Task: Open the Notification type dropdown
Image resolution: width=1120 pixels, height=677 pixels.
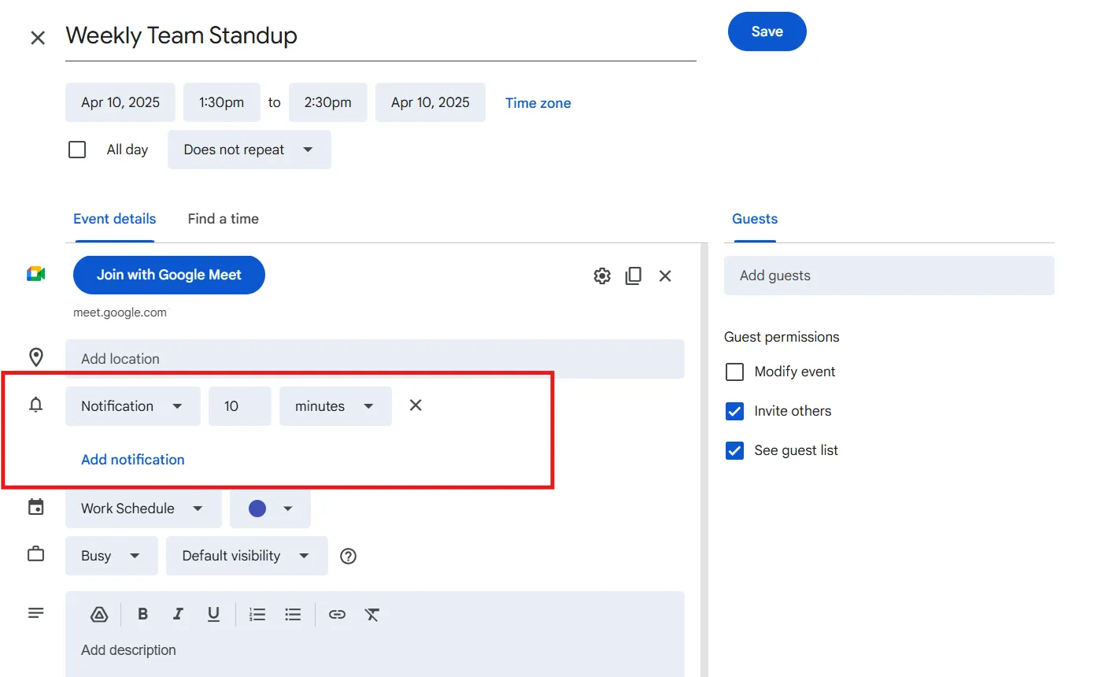Action: (133, 406)
